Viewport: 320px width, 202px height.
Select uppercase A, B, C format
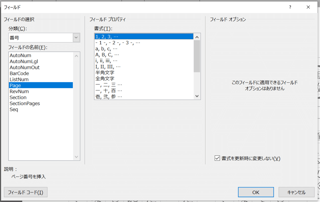click(x=144, y=54)
